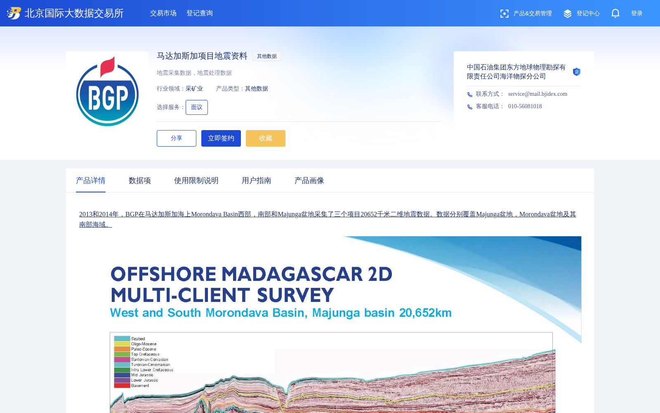Image resolution: width=660 pixels, height=413 pixels.
Task: Click the 其他数据 tag badge
Action: click(x=267, y=56)
